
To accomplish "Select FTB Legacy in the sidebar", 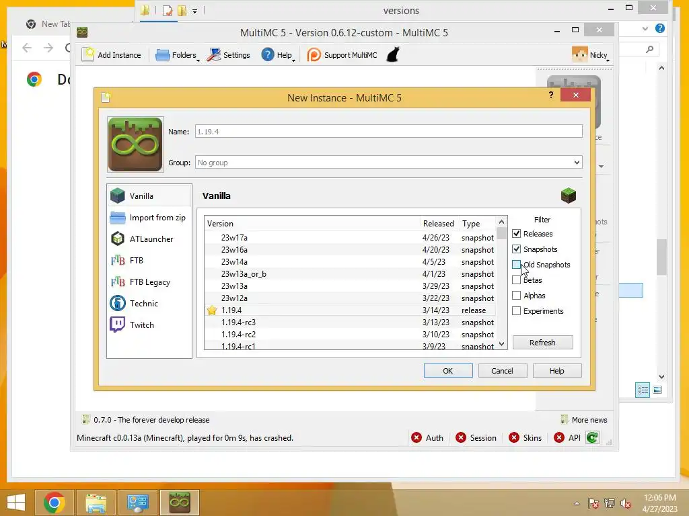I will pos(149,282).
